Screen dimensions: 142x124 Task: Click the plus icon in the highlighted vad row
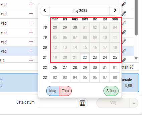pyautogui.click(x=31, y=51)
